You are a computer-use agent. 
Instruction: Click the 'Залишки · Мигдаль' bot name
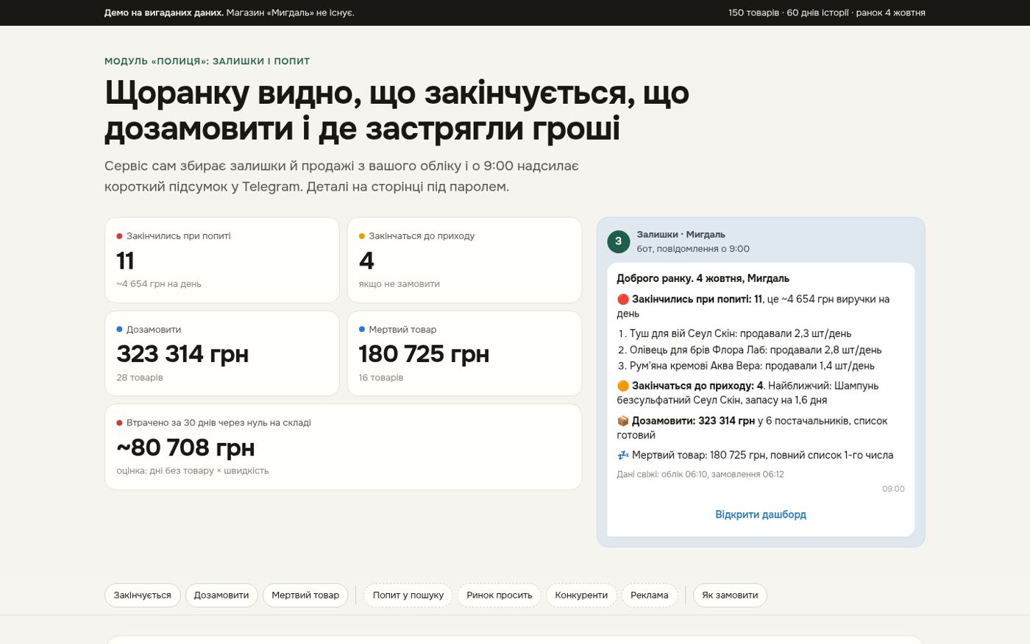pyautogui.click(x=681, y=235)
